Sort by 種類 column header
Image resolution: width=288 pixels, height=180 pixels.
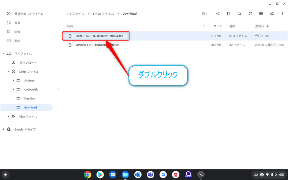[232, 26]
